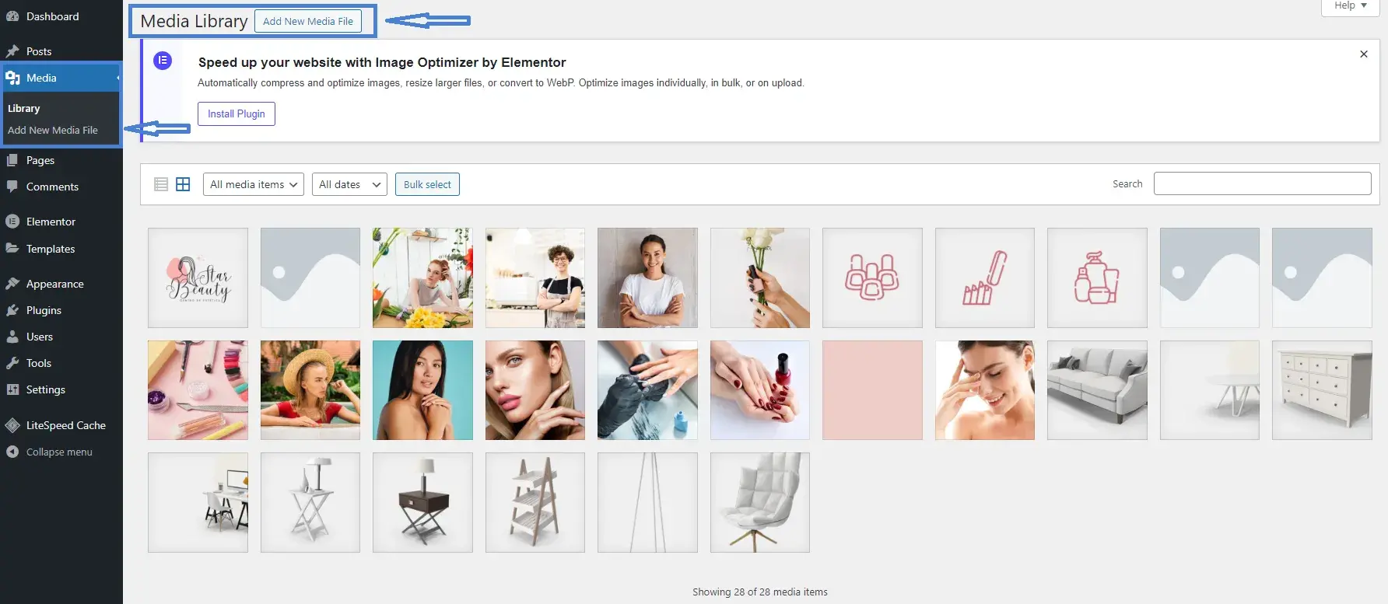Expand the Help tab
This screenshot has height=604, width=1388.
(1350, 6)
